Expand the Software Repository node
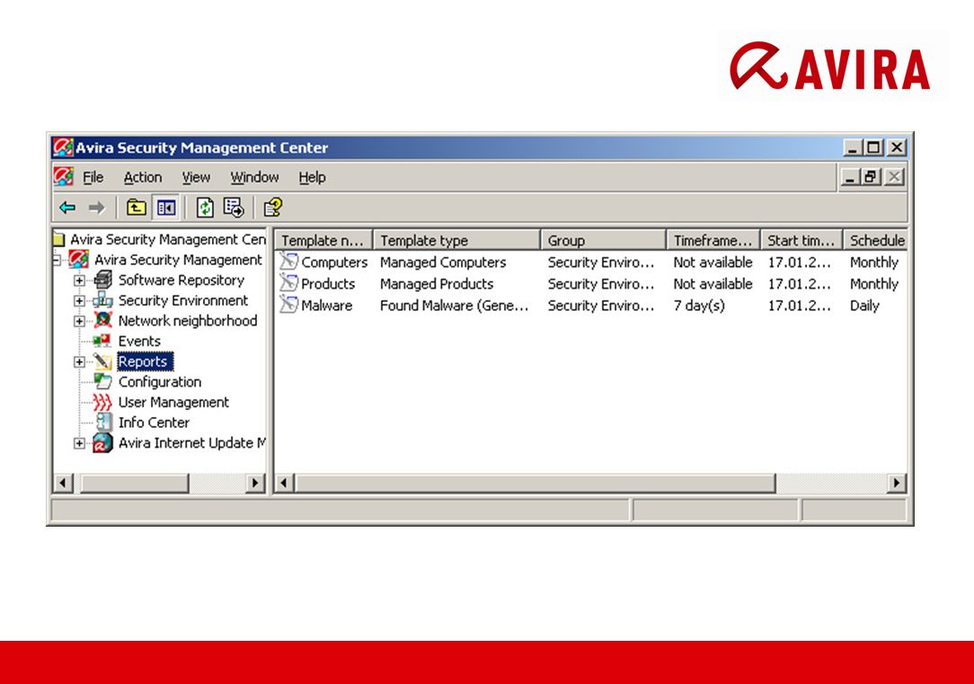The width and height of the screenshot is (974, 684). click(79, 280)
